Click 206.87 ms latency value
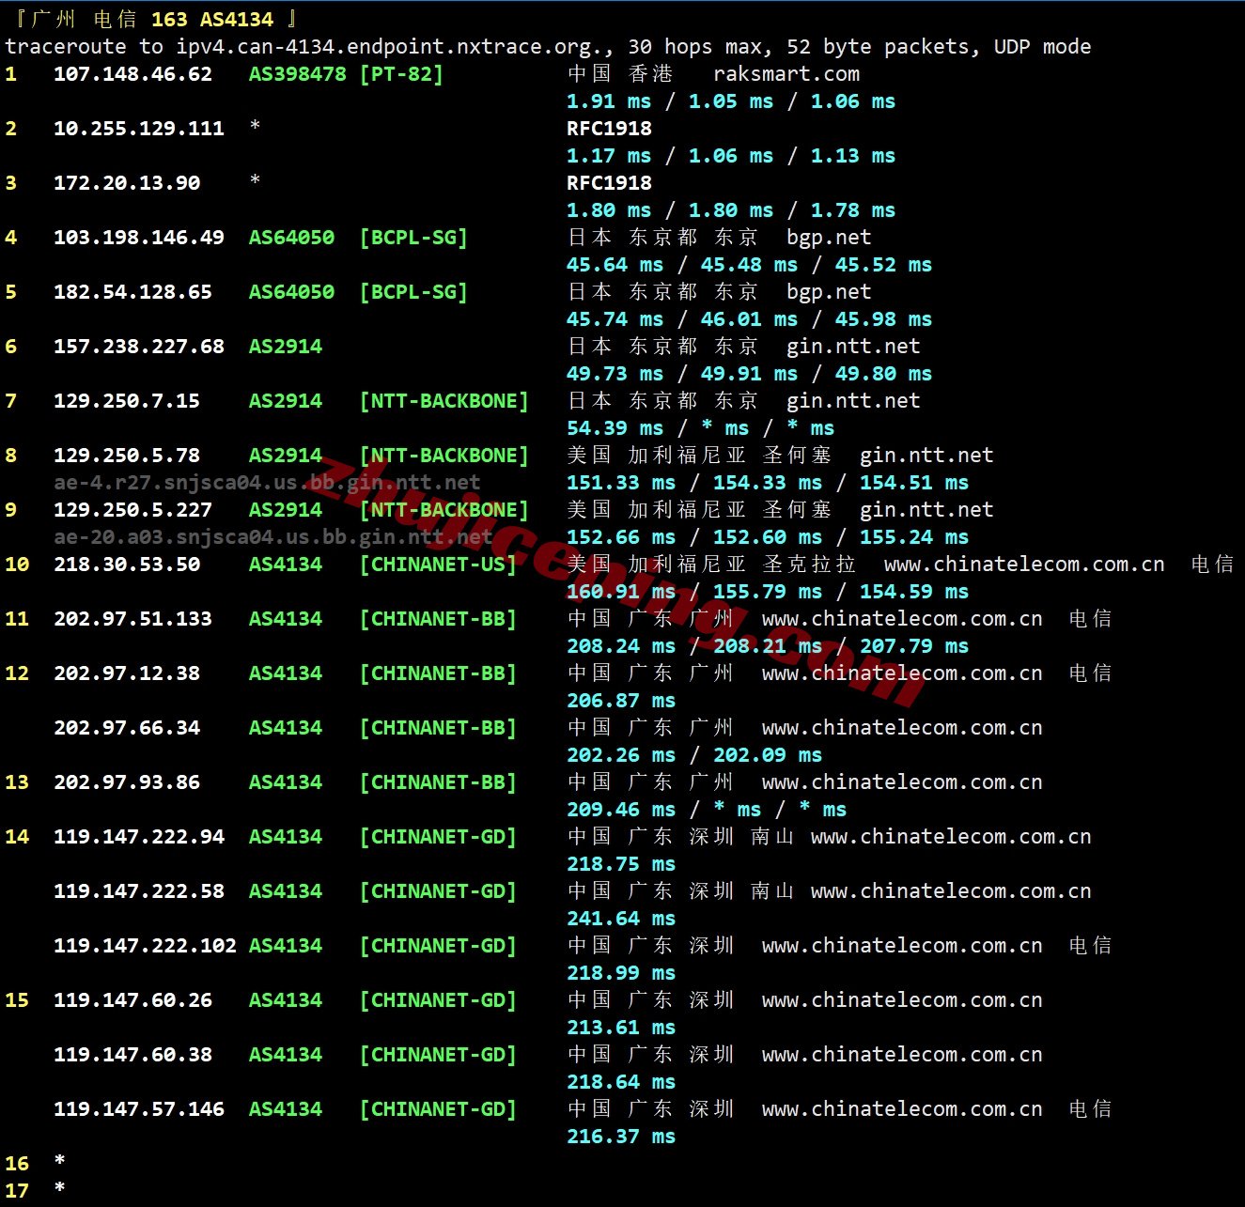 pos(621,701)
